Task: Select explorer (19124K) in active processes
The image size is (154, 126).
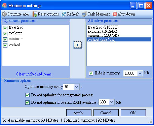Action: (119, 31)
